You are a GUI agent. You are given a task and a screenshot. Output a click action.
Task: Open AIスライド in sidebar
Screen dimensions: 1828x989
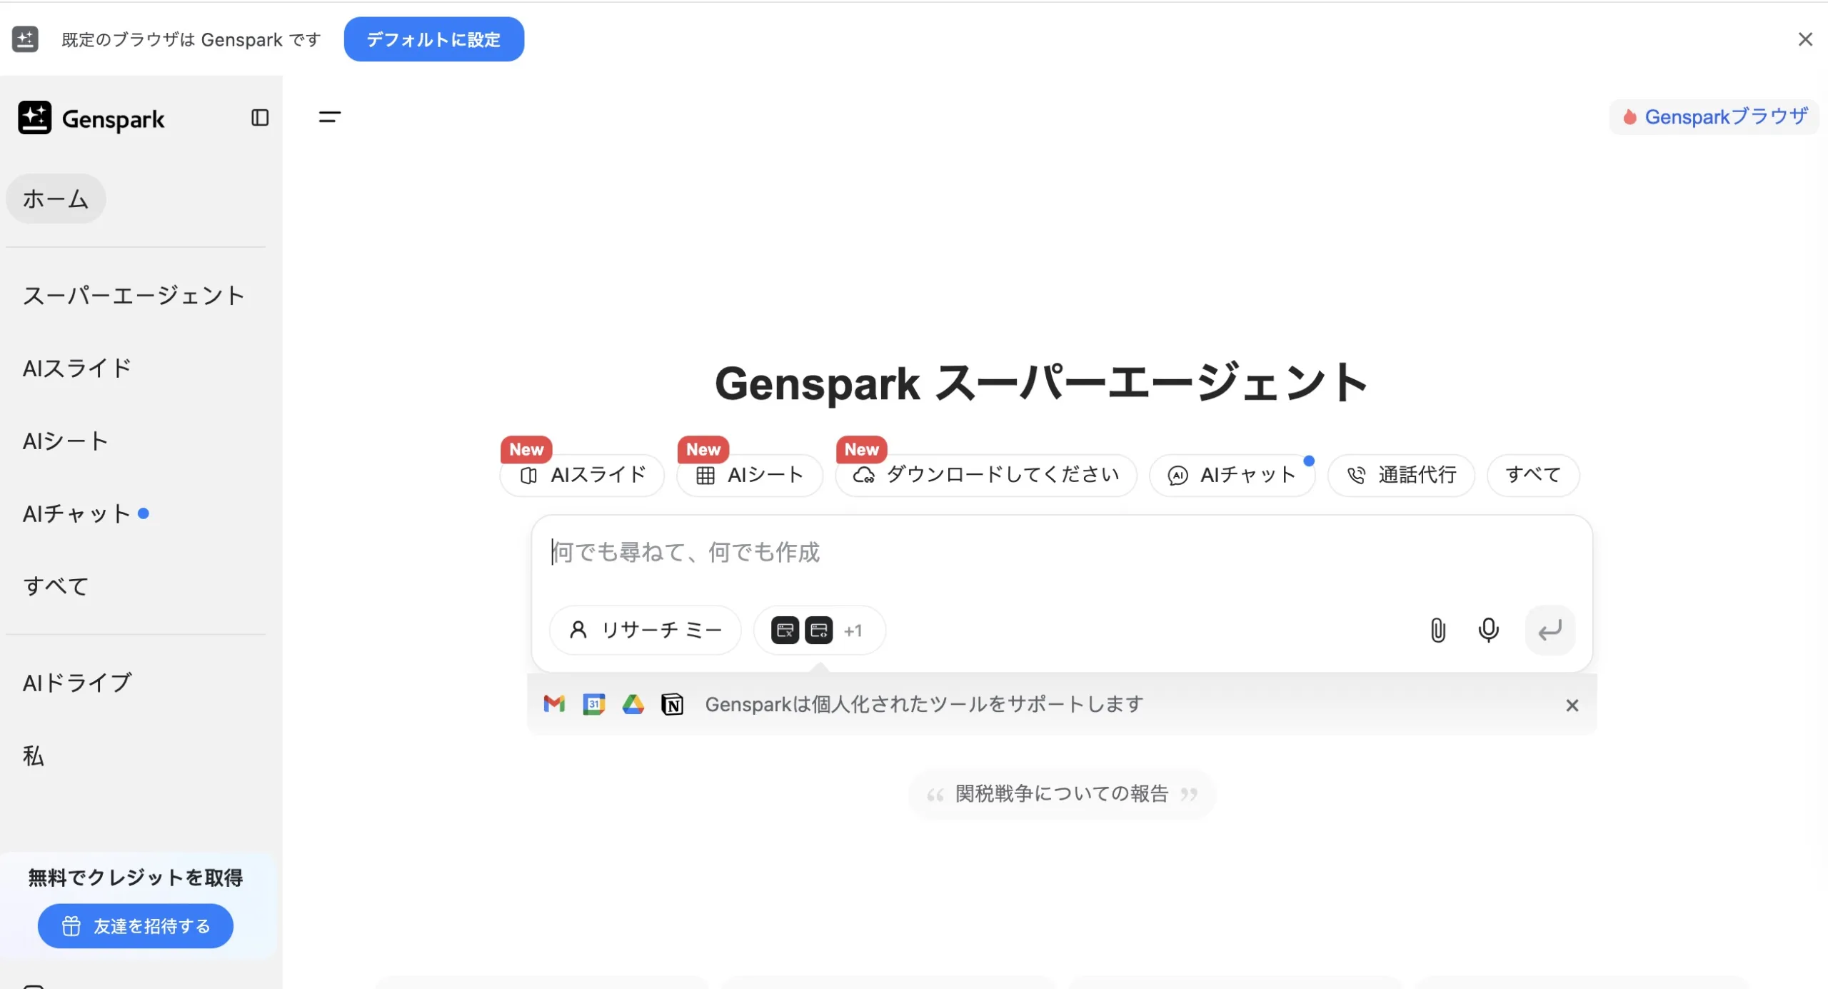tap(77, 368)
